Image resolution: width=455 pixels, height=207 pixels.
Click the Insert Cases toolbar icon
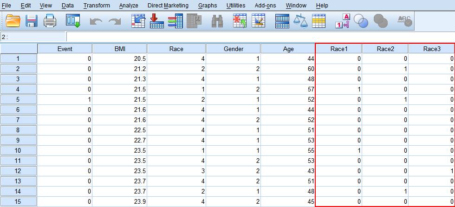tap(240, 21)
